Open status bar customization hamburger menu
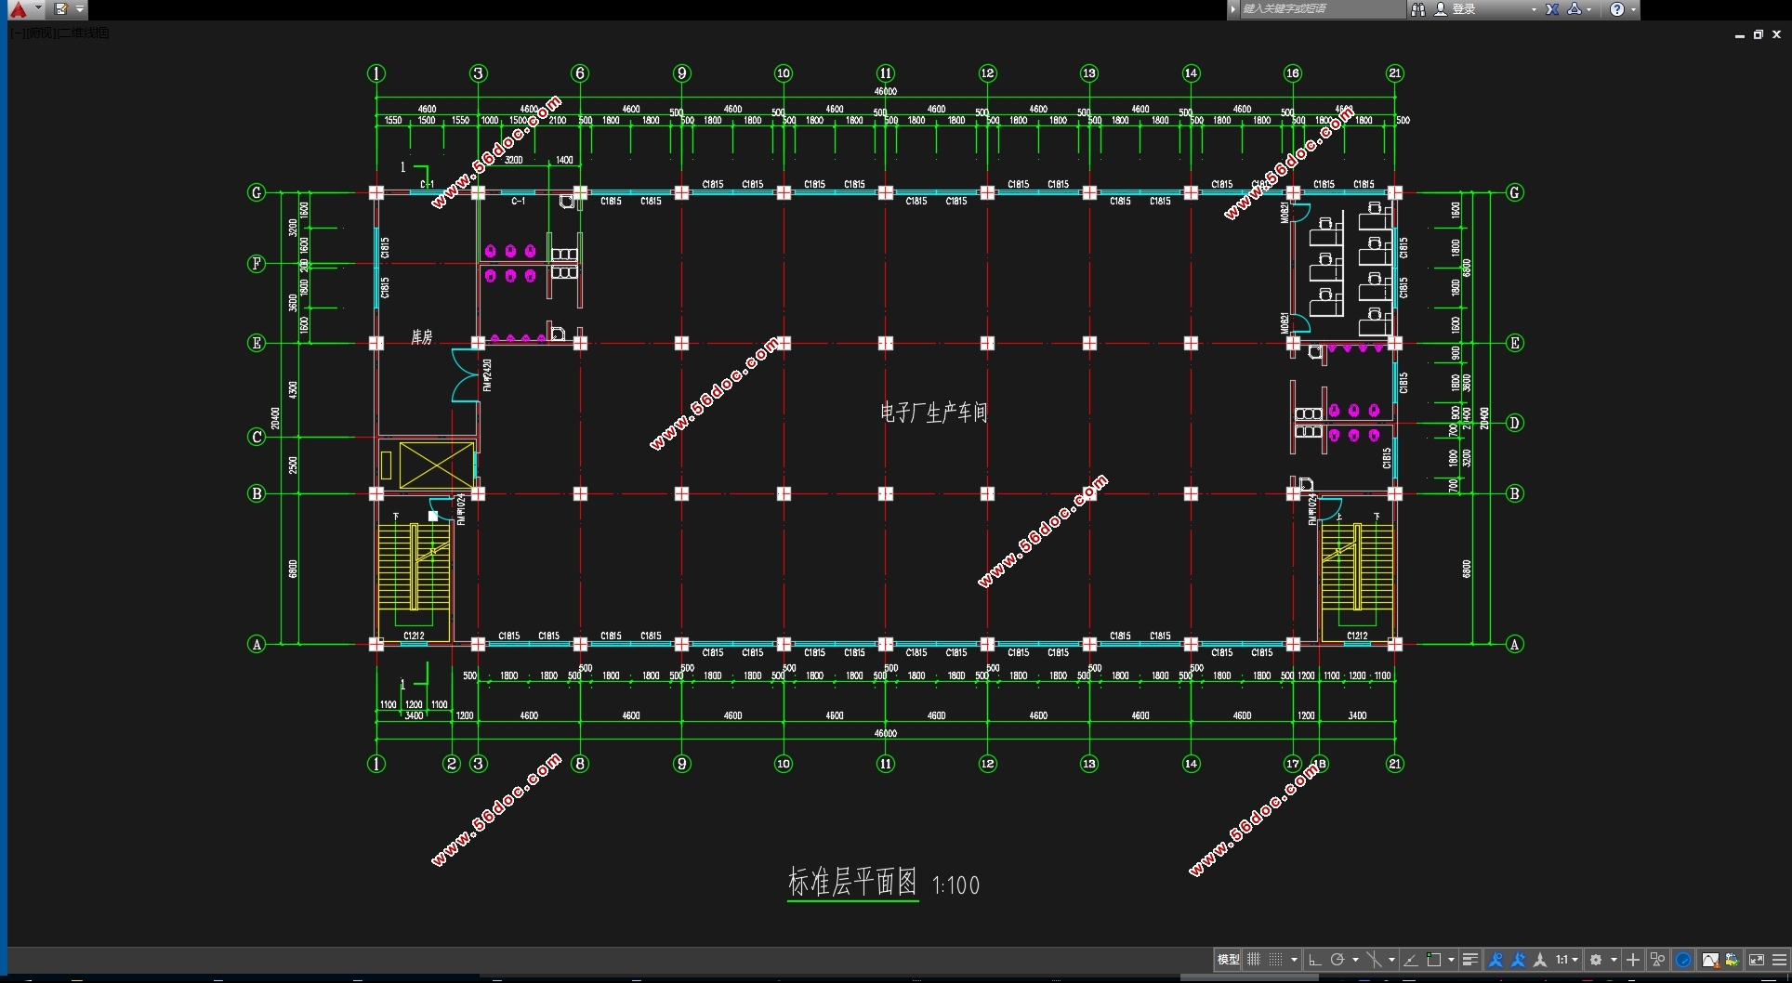The width and height of the screenshot is (1792, 983). [x=1779, y=960]
